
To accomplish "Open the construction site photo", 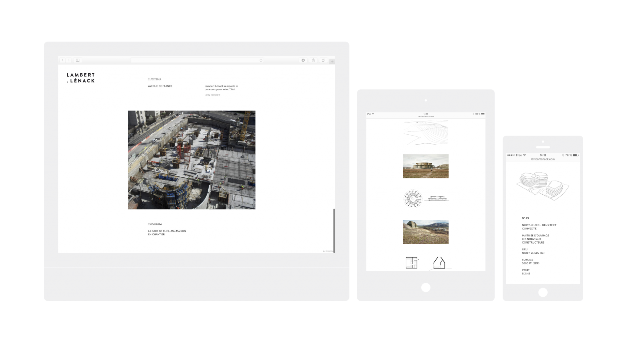I will coord(192,160).
